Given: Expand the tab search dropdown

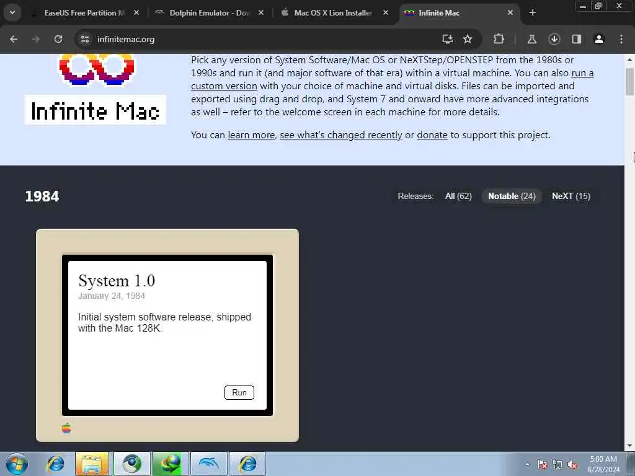Looking at the screenshot, I should coord(12,12).
